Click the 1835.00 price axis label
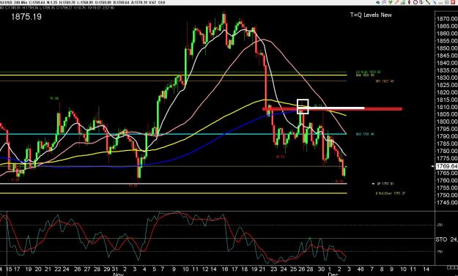Screen dimensions: 458x276 447,70
